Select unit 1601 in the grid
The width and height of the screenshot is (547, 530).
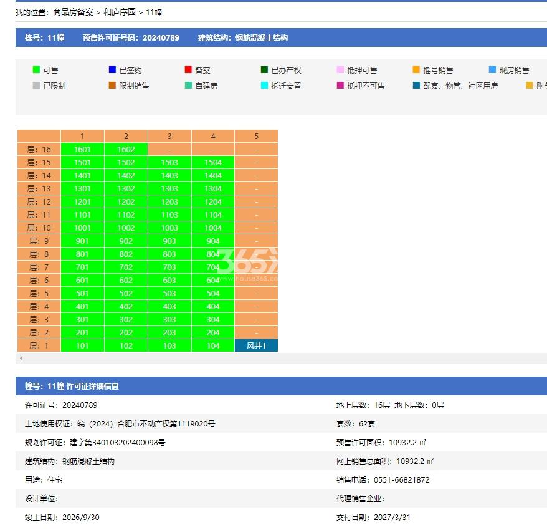pos(82,150)
